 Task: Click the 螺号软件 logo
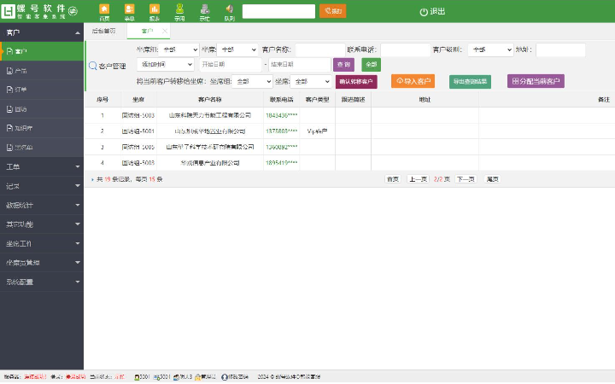coord(33,11)
